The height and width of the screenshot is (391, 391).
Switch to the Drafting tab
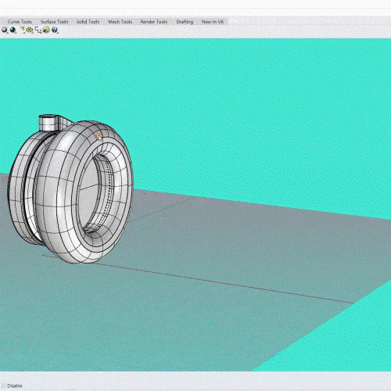[185, 22]
